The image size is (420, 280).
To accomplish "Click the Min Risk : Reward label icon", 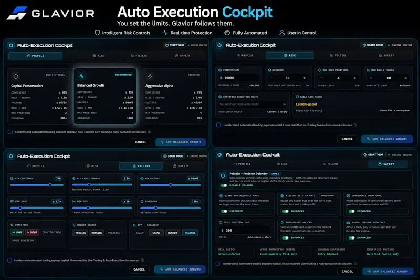I will pos(73,178).
